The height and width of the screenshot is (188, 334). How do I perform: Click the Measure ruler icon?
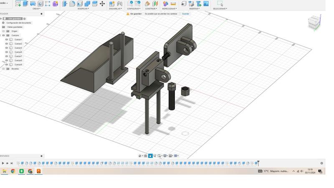pos(173,3)
